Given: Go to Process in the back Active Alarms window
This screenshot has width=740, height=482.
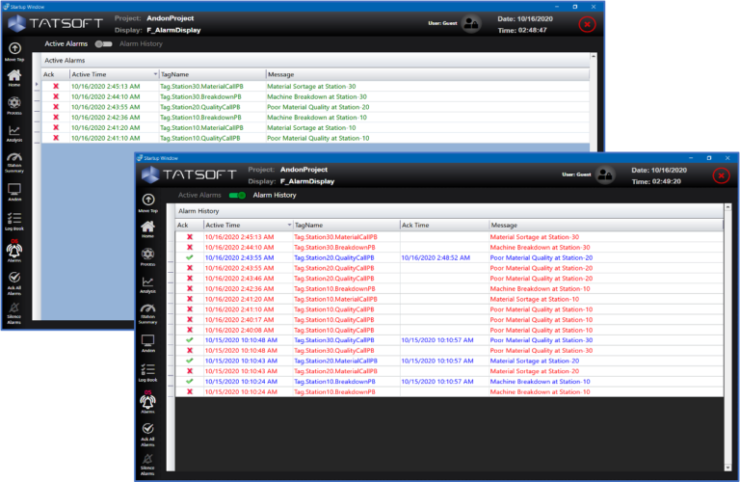Looking at the screenshot, I should pyautogui.click(x=14, y=104).
